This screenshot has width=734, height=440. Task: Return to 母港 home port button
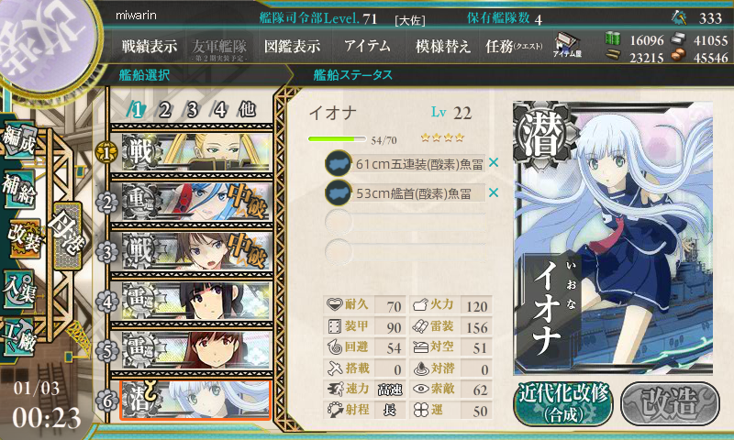(67, 236)
